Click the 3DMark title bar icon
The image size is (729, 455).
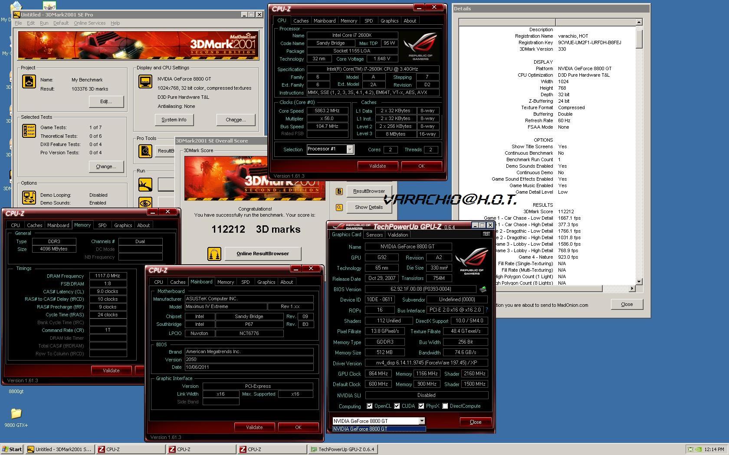pyautogui.click(x=16, y=14)
